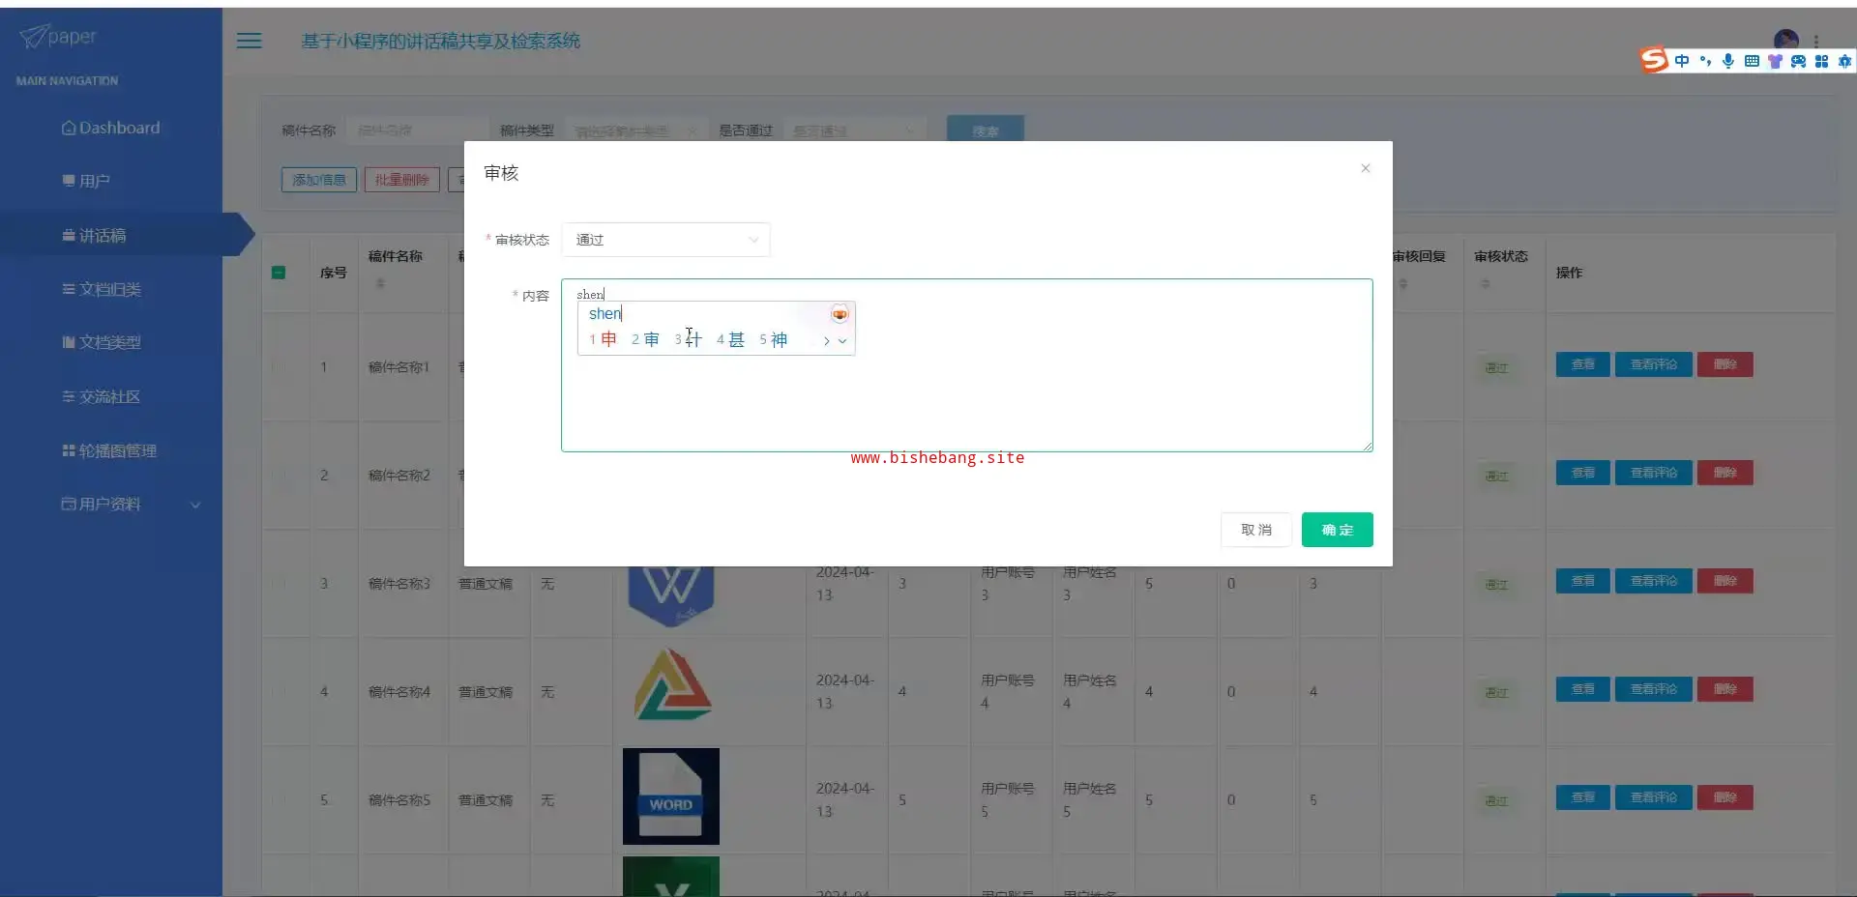Delete the 稿件名称3 row
Image resolution: width=1857 pixels, height=897 pixels.
click(1725, 581)
